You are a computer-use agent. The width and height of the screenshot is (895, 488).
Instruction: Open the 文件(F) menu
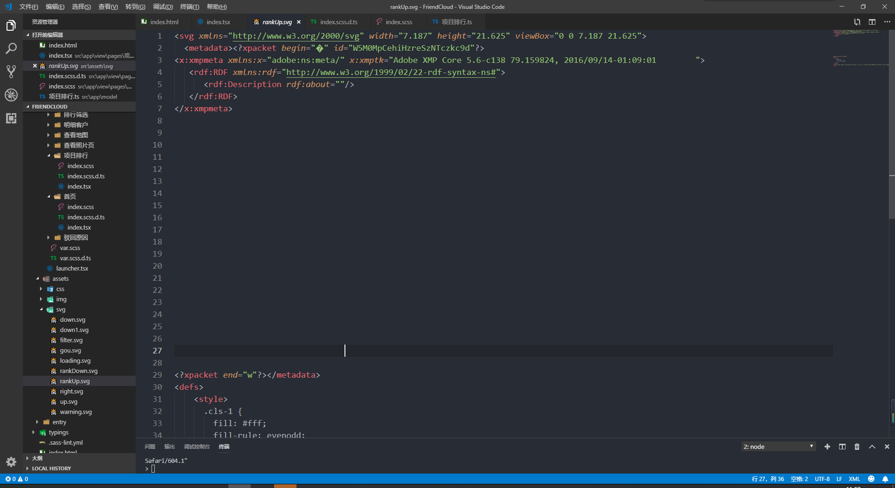click(28, 7)
